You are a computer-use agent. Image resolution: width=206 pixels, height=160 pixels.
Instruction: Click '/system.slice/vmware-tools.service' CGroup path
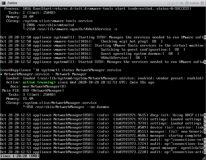(58, 21)
